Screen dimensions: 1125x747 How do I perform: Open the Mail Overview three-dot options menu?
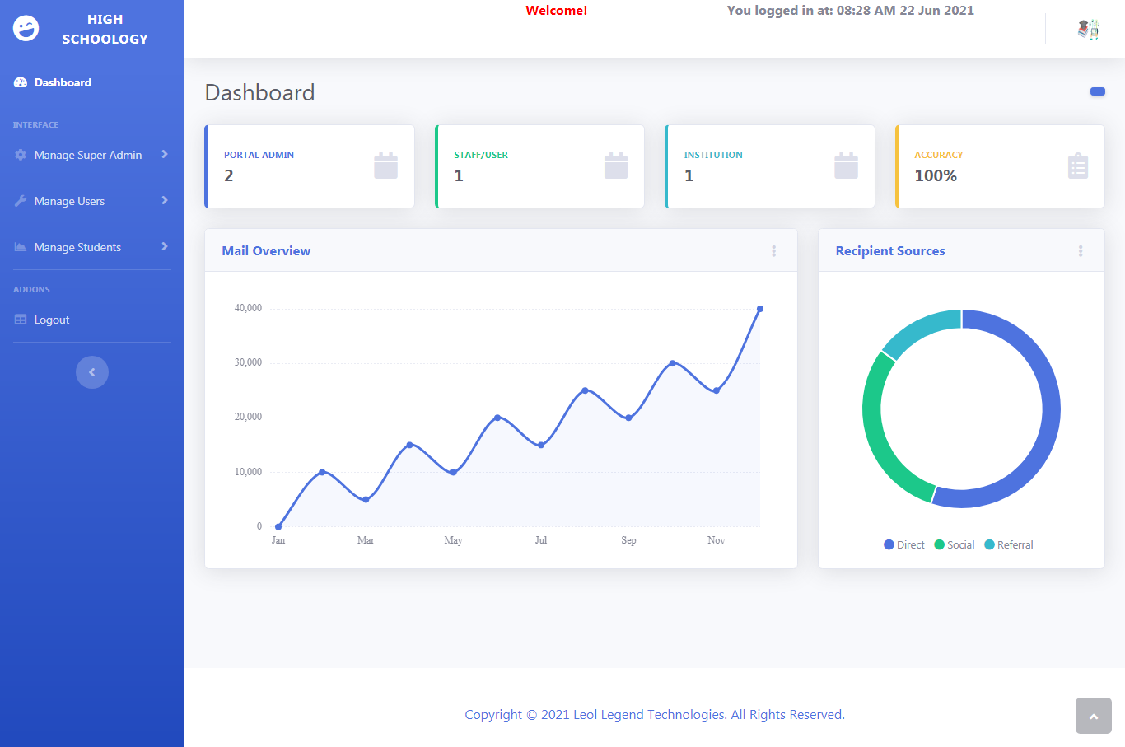(x=773, y=251)
